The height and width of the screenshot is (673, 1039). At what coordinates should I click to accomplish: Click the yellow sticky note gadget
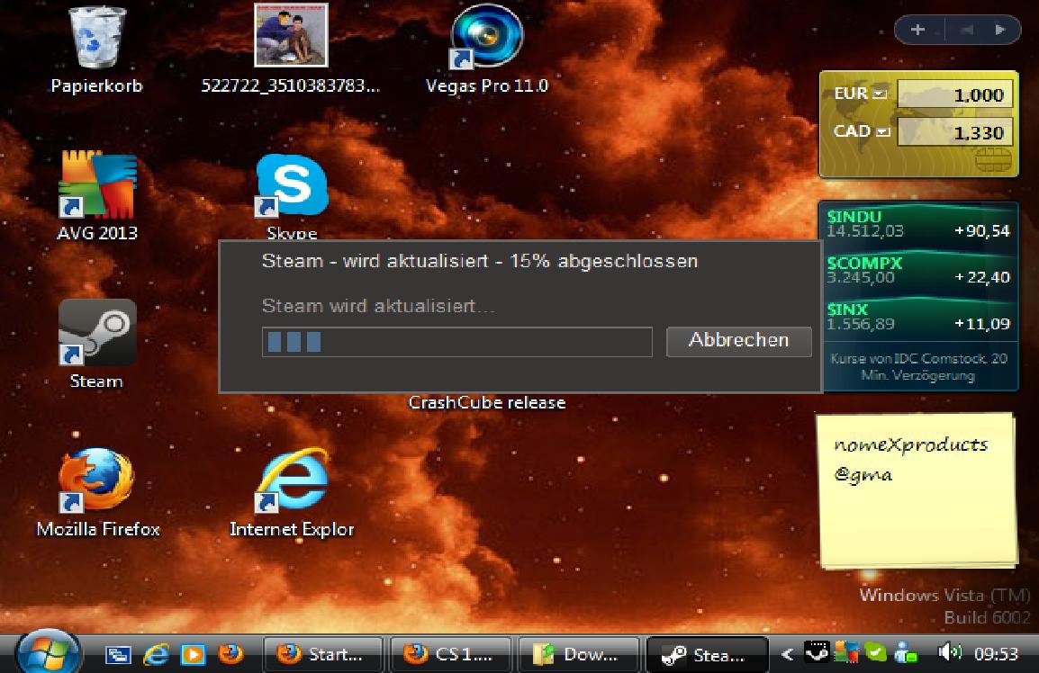click(917, 491)
